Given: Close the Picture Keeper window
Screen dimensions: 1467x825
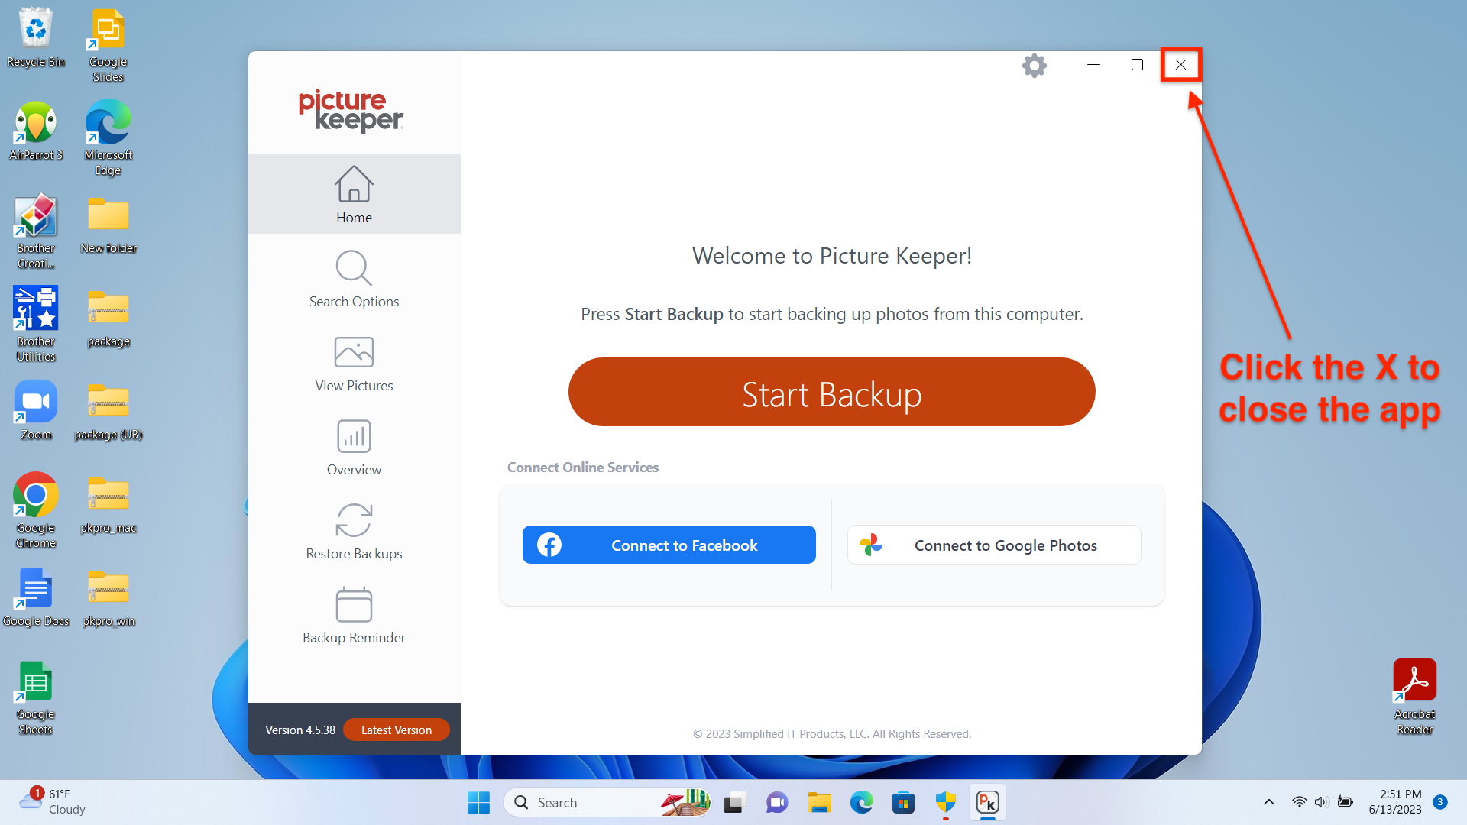Looking at the screenshot, I should pos(1180,65).
